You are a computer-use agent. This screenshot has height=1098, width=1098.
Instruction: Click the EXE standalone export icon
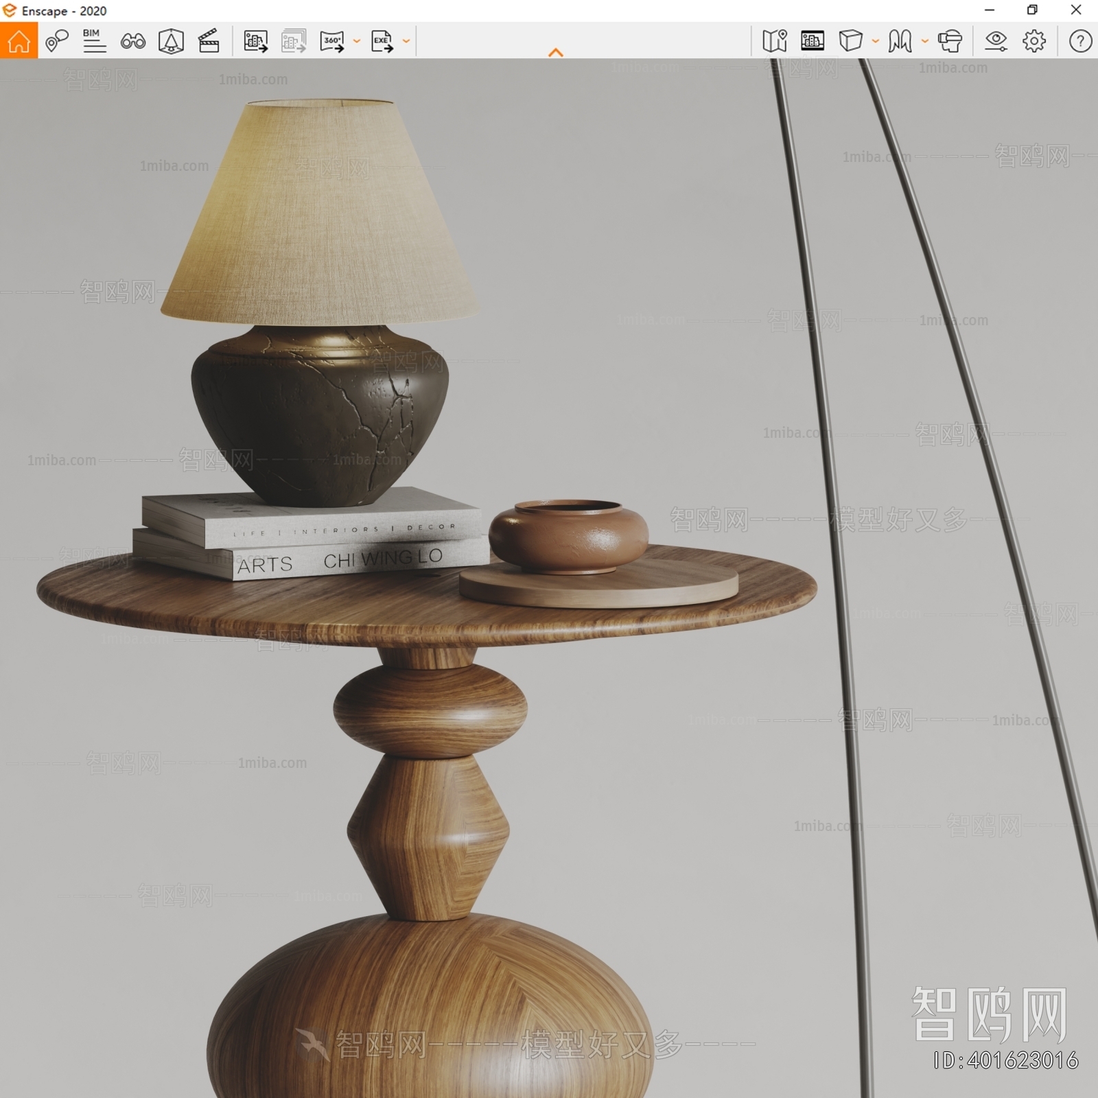[382, 41]
